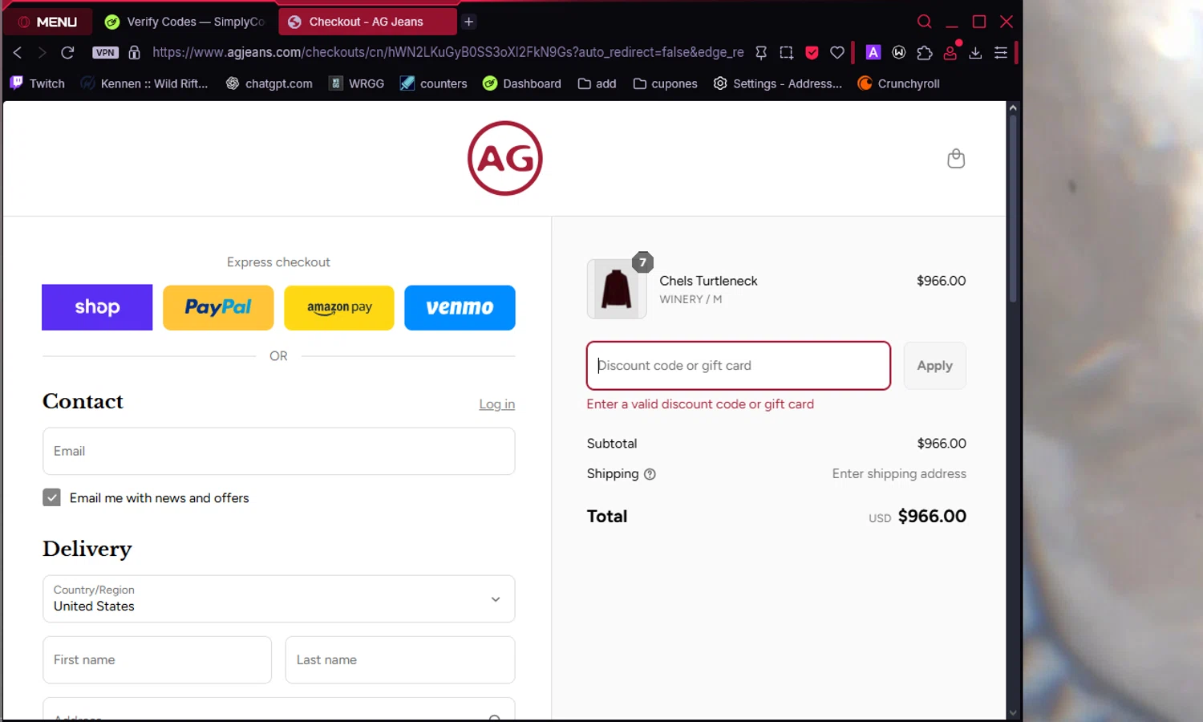Click the scrollbar down arrow

pos(1013,712)
